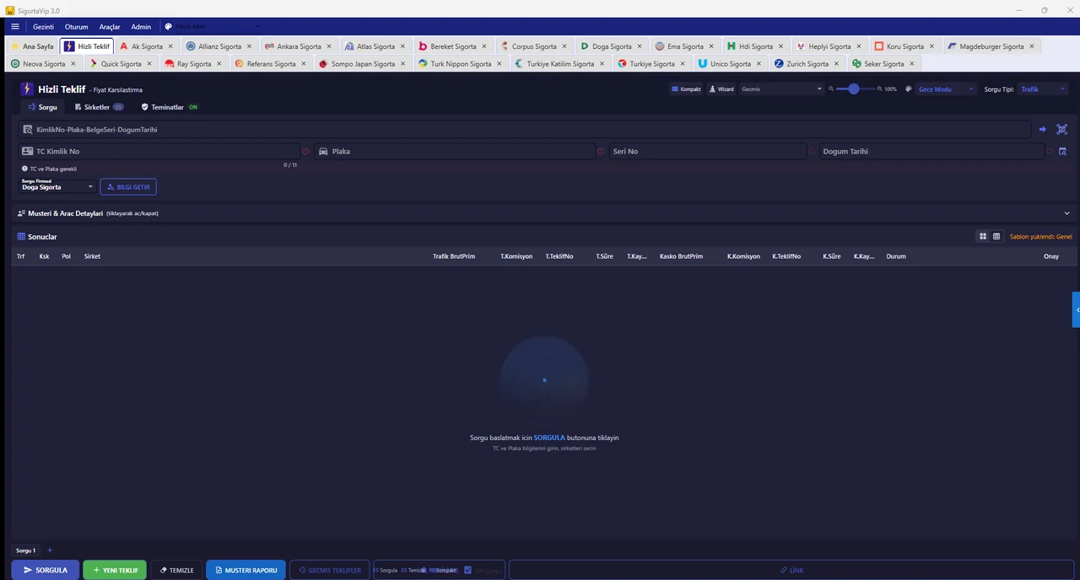Toggle the Teminatlar ON switch
Screen dimensions: 1080x580
coord(193,107)
